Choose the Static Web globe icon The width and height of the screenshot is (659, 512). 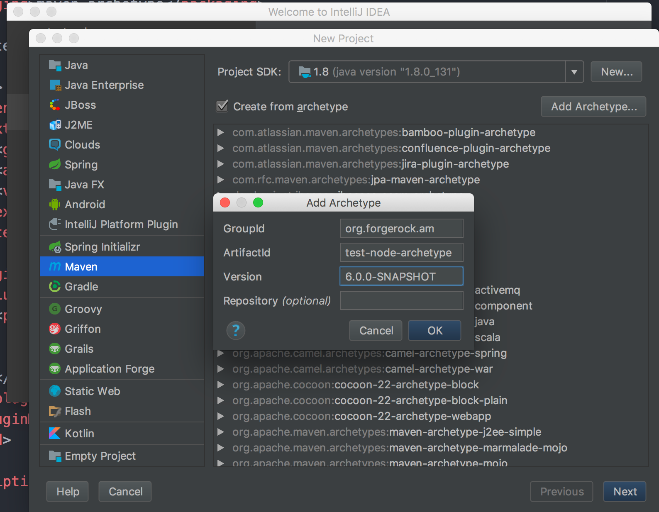55,391
